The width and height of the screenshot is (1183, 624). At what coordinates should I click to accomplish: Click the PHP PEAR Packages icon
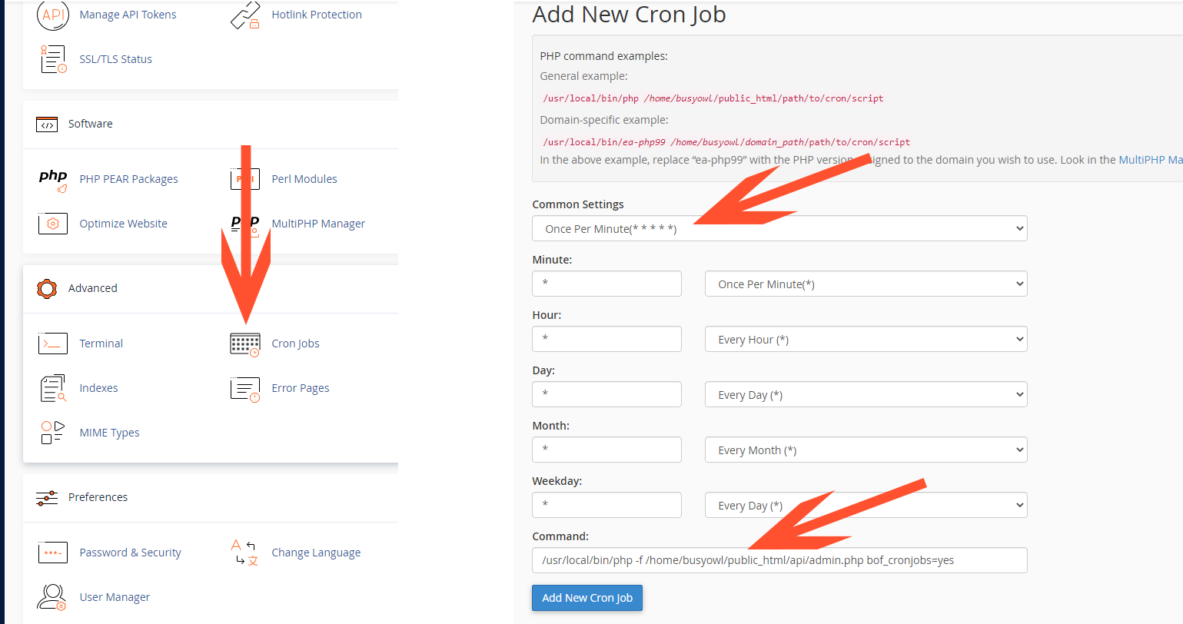[x=53, y=180]
